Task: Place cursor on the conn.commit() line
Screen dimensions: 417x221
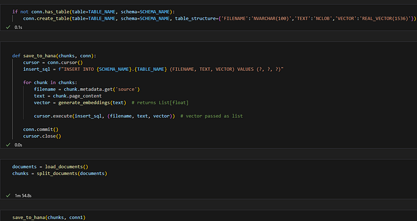Action: tap(41, 129)
